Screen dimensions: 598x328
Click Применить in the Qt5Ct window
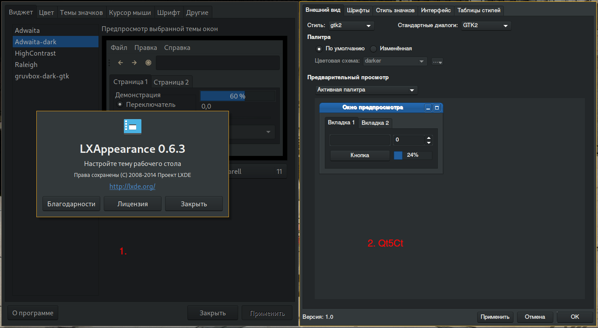495,317
